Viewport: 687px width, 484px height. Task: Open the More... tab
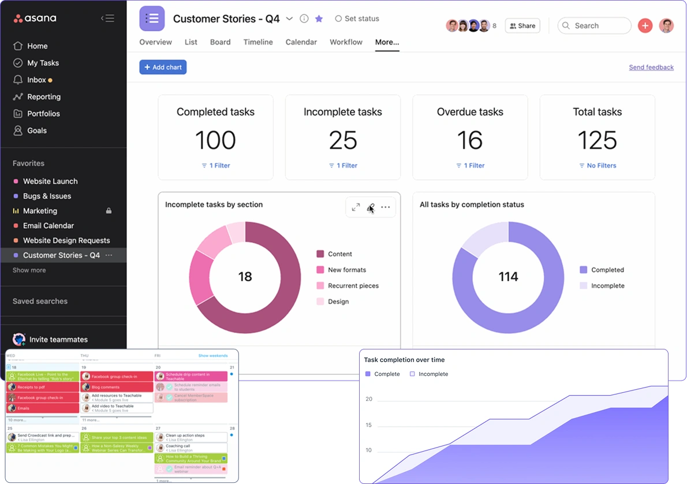387,42
